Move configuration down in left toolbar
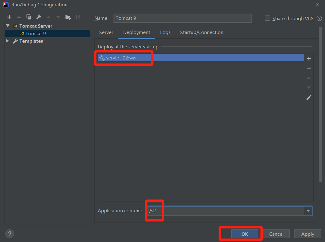Viewport: 325px width, 242px height. pos(58,17)
